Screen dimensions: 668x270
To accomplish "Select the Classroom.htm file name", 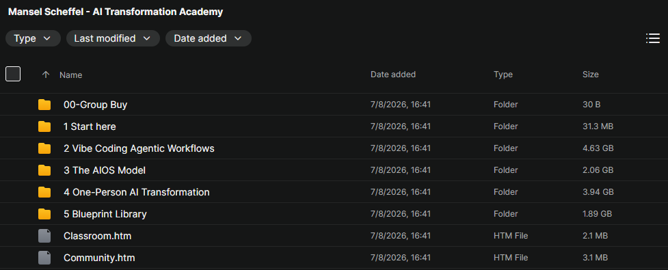I will (97, 236).
